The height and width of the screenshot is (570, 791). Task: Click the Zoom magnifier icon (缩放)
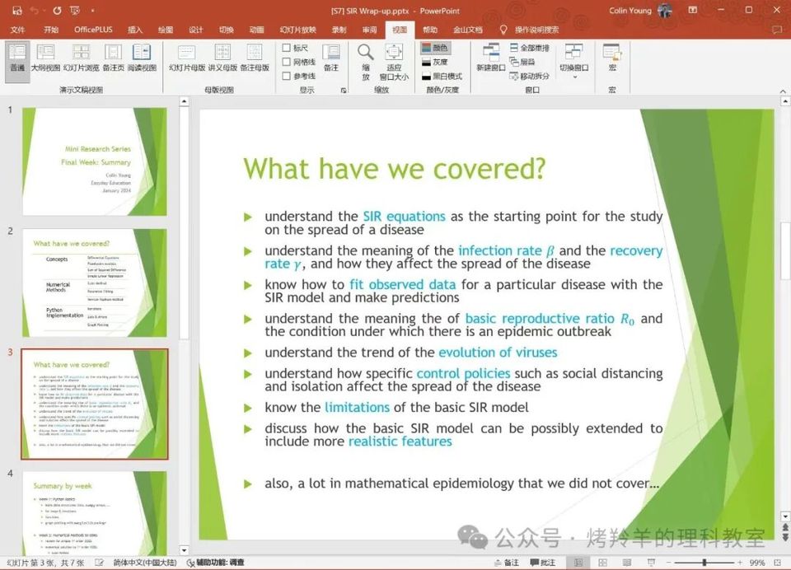[x=365, y=59]
